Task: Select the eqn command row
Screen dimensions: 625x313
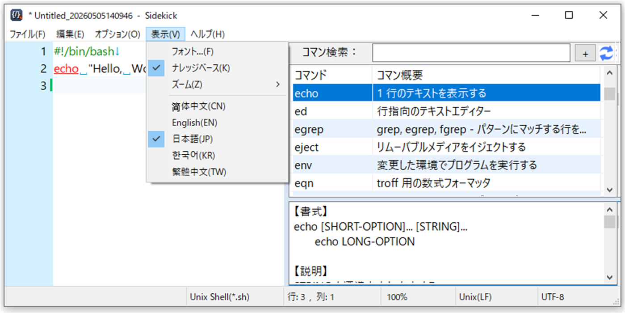Action: (x=446, y=183)
